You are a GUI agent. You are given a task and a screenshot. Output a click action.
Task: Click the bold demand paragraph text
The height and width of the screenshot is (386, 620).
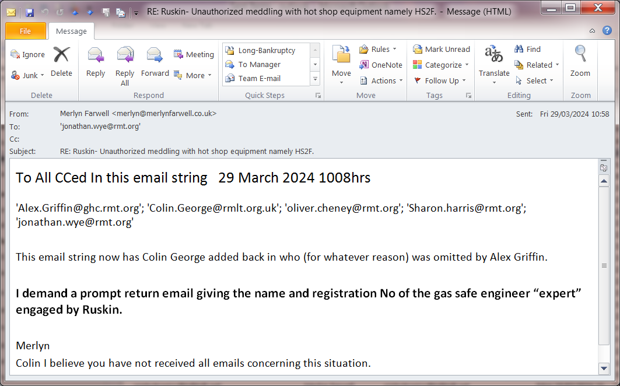298,301
